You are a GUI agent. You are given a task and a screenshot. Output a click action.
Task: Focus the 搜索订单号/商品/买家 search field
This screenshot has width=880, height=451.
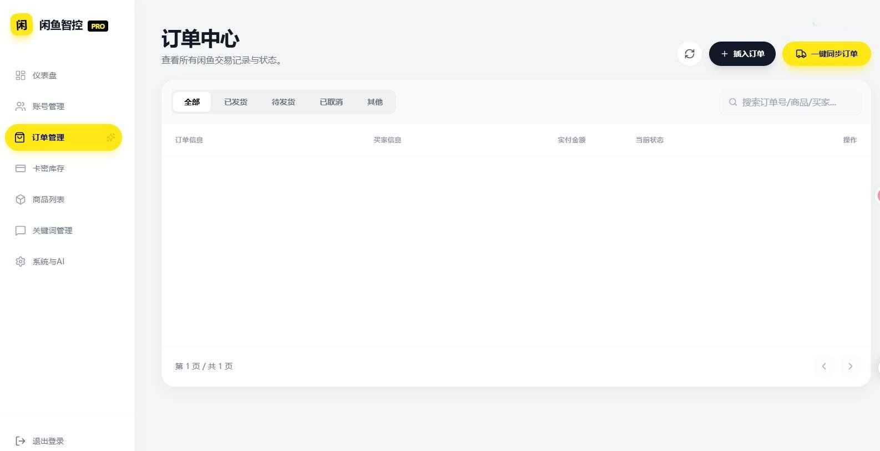point(791,102)
